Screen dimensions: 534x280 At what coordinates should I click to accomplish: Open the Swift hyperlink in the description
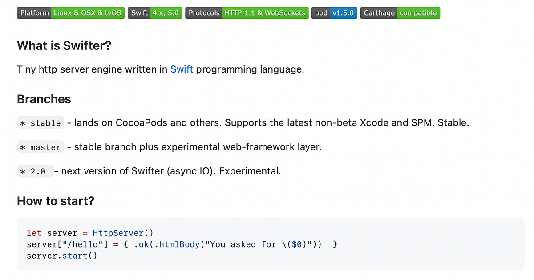182,69
